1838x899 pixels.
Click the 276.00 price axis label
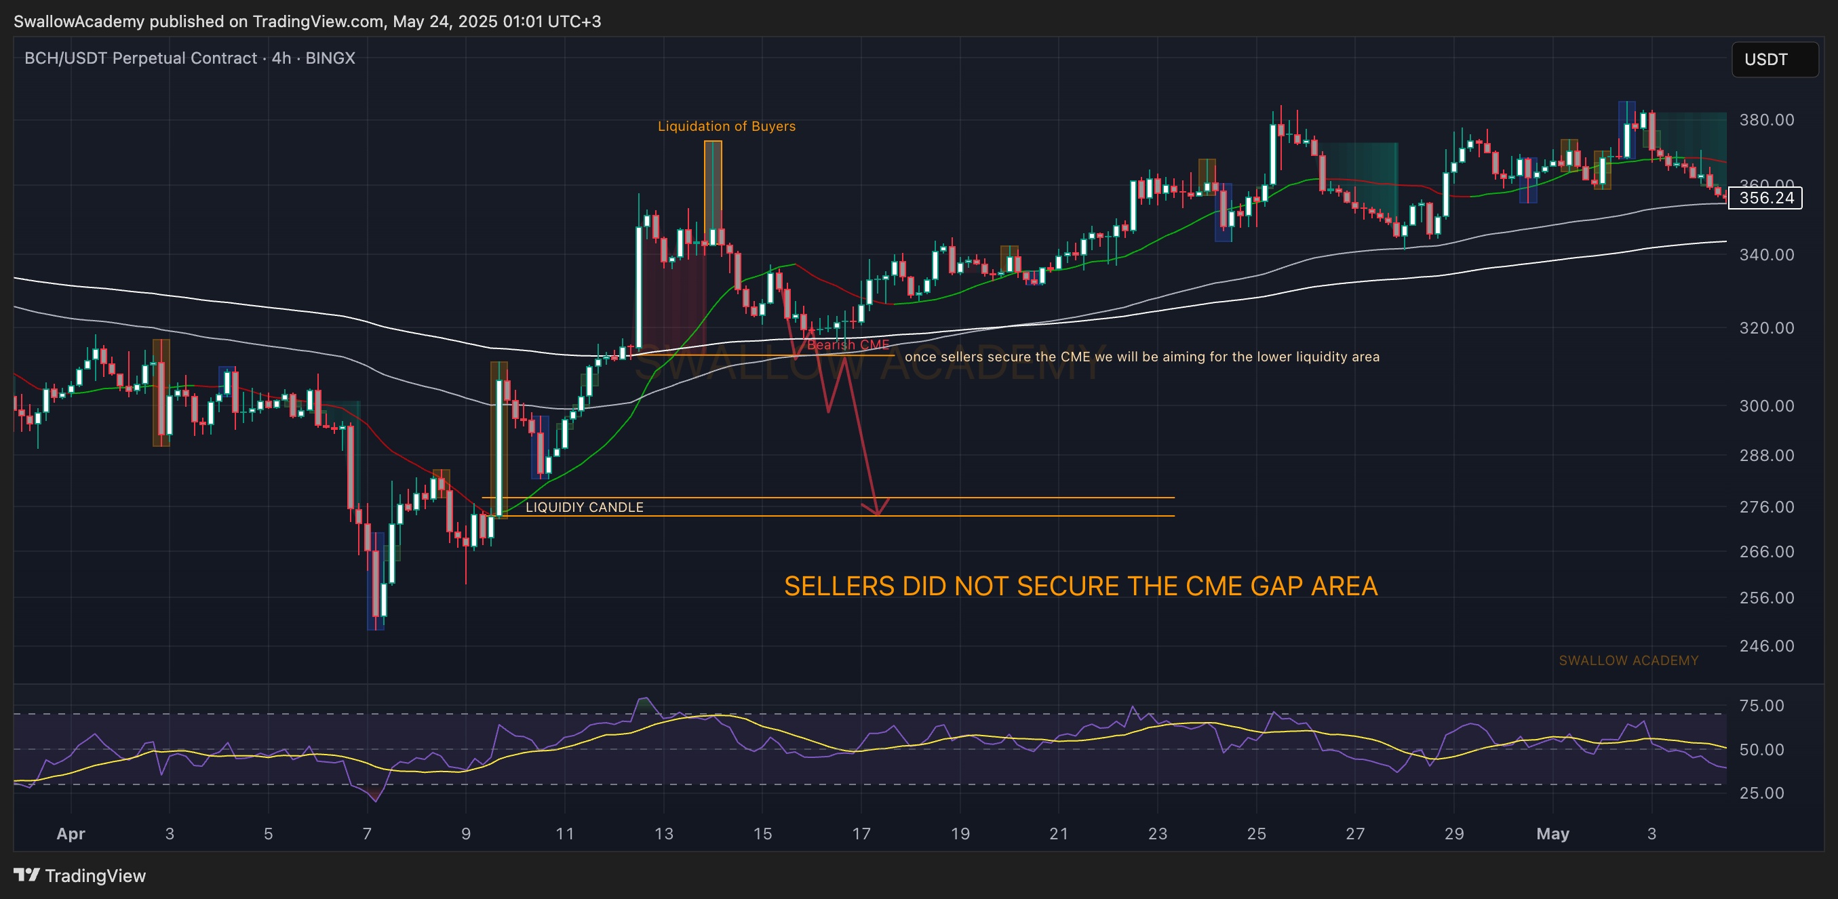click(x=1767, y=507)
